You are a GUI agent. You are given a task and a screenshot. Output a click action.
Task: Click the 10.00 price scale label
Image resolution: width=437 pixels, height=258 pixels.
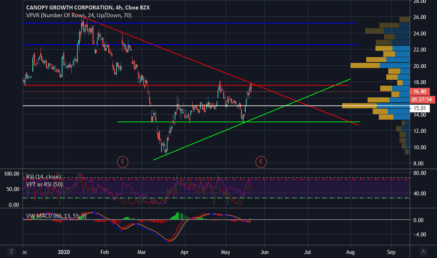(x=420, y=147)
